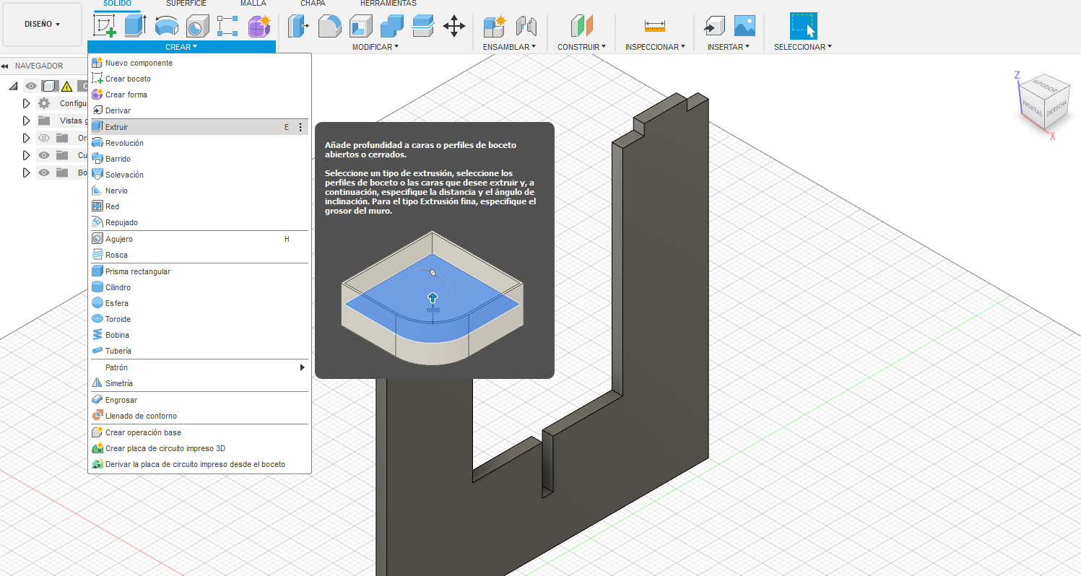Click the purple Create Form icon in the toolbar
The width and height of the screenshot is (1081, 576).
point(259,26)
